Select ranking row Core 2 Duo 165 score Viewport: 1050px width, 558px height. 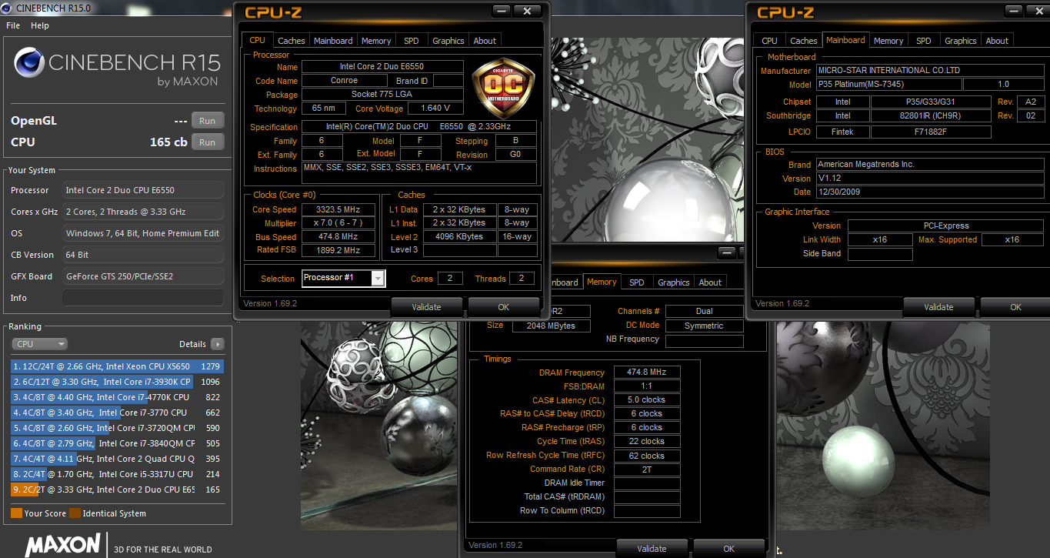[x=117, y=490]
